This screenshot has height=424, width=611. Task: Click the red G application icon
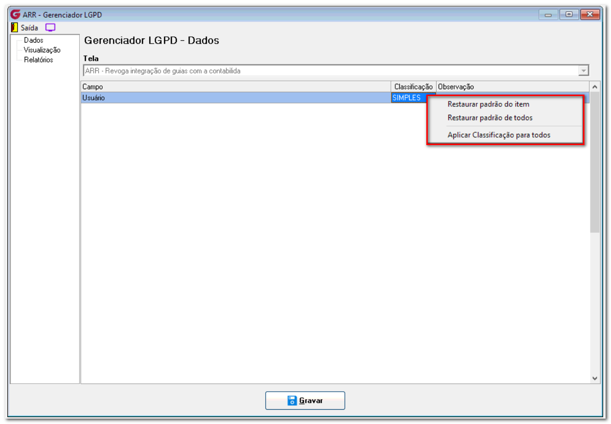pyautogui.click(x=16, y=14)
